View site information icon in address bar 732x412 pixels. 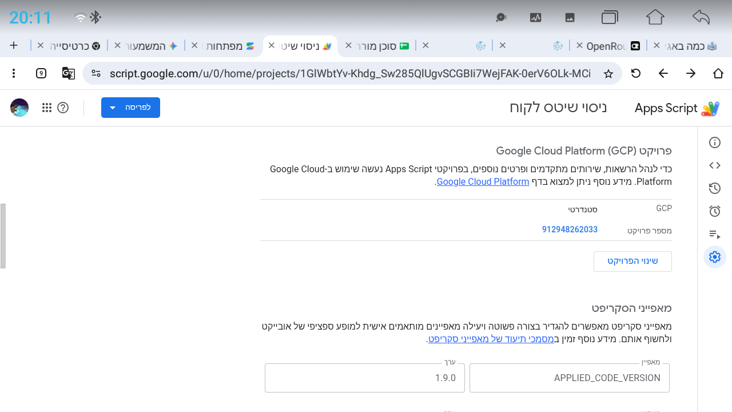click(96, 73)
